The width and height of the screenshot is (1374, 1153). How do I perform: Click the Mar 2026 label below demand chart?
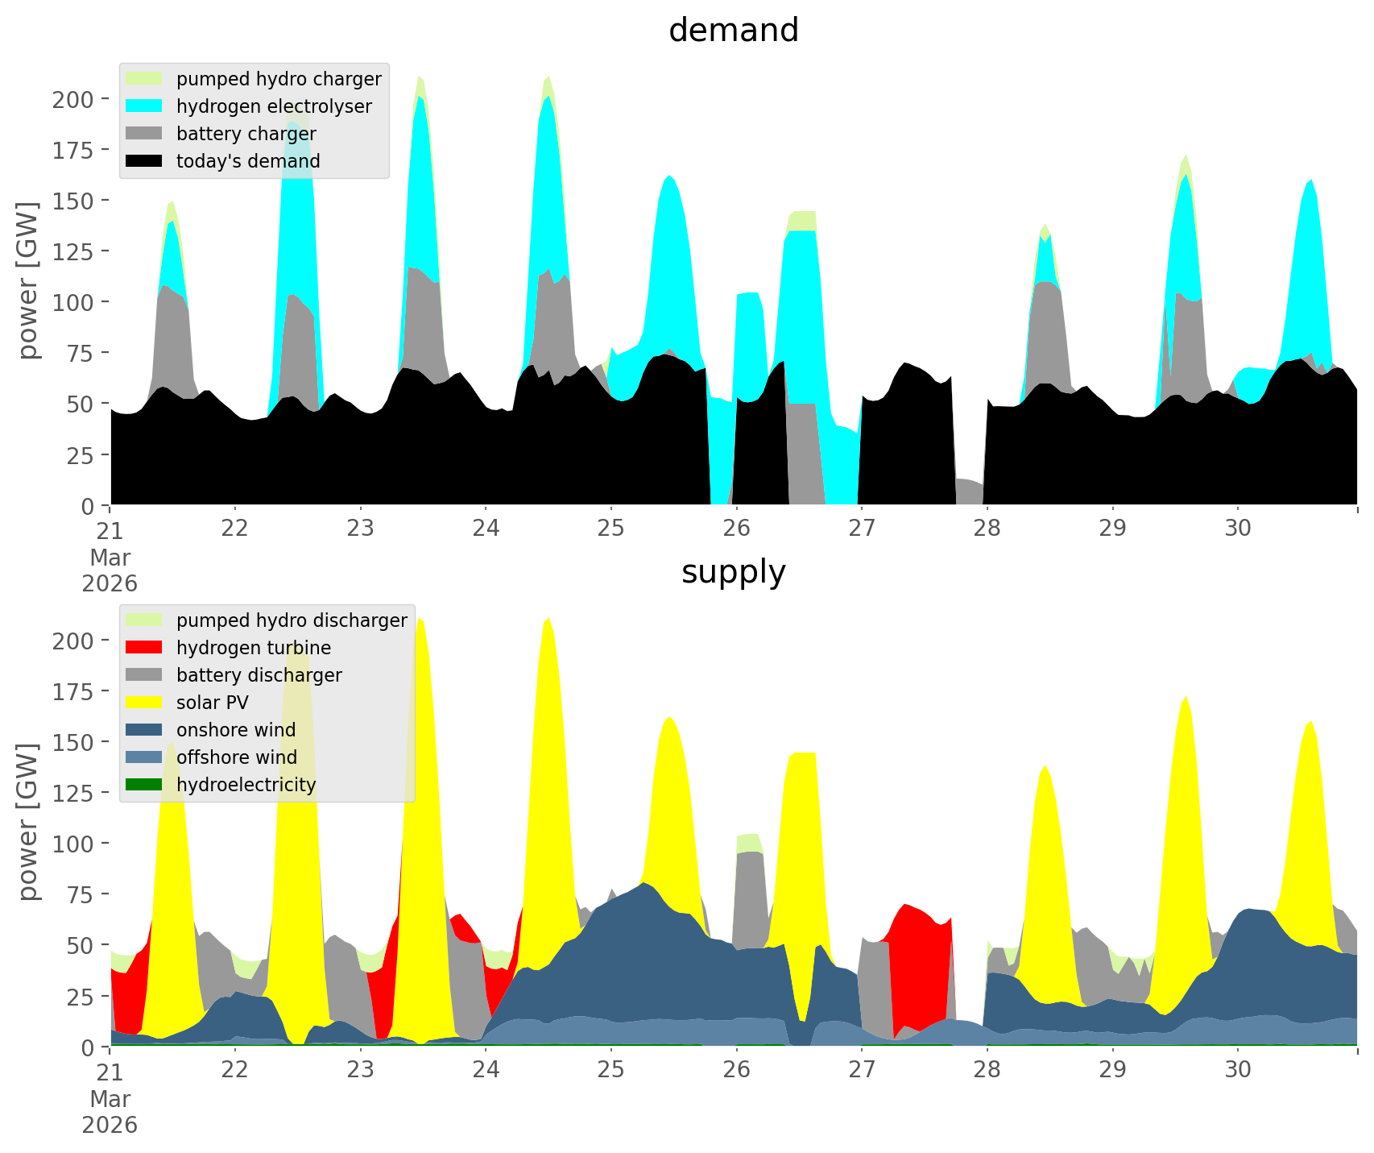(x=110, y=570)
